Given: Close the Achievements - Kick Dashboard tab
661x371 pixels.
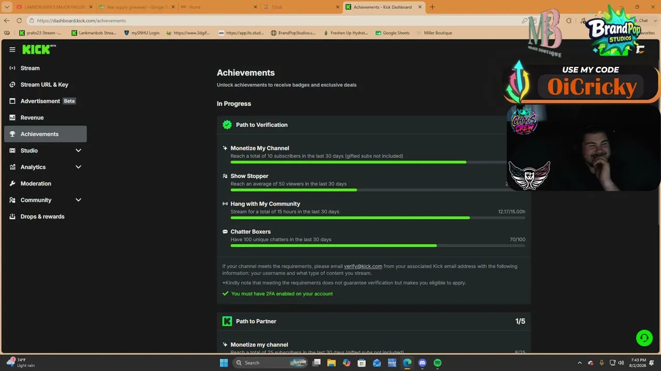Looking at the screenshot, I should [x=420, y=7].
